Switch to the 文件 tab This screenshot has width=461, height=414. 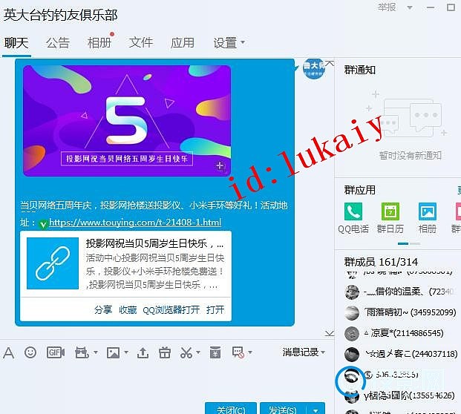coord(141,43)
